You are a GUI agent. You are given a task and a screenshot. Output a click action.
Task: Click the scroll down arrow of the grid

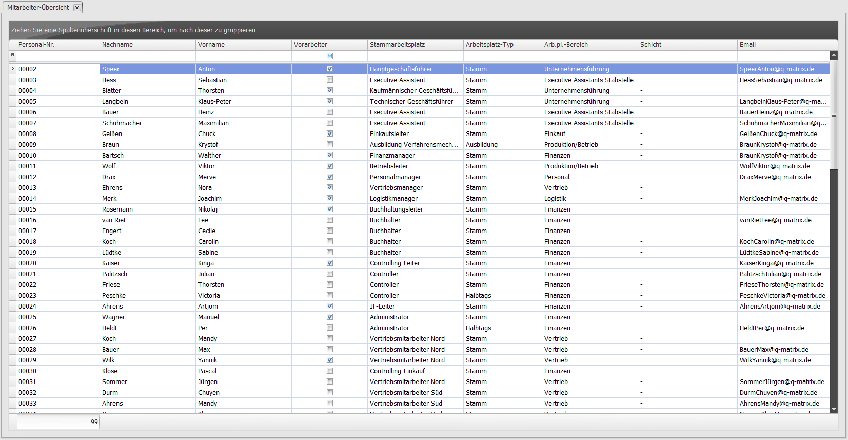[x=834, y=409]
